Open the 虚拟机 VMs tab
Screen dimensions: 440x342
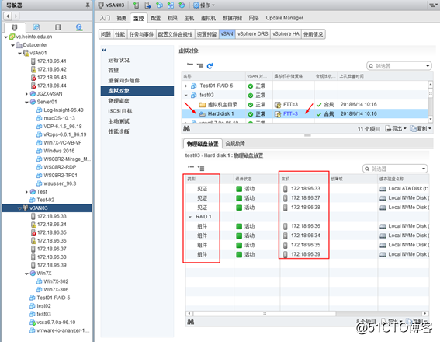pos(208,18)
